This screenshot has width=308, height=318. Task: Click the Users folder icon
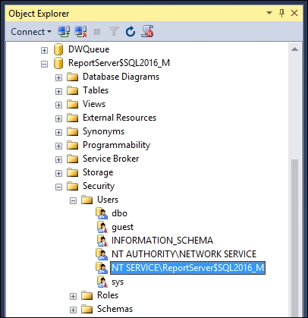click(87, 200)
